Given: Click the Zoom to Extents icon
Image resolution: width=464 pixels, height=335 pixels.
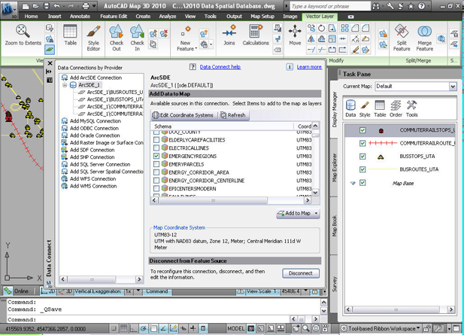Looking at the screenshot, I should [23, 31].
